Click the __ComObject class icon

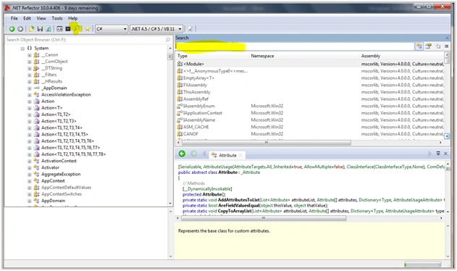[36, 62]
